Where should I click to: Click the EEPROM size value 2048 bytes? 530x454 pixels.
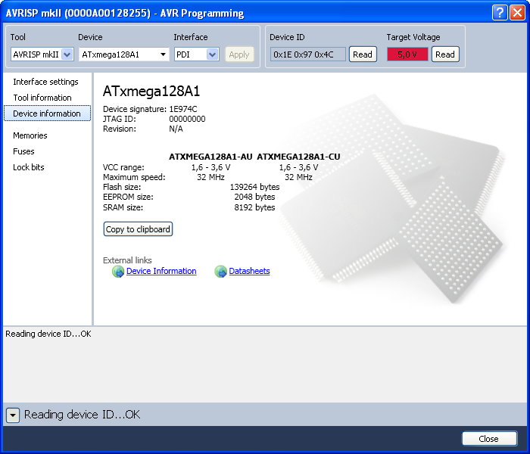coord(254,197)
